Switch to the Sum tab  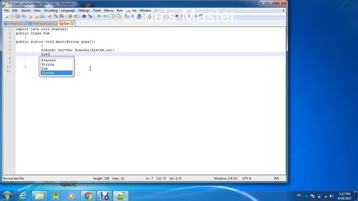coord(67,23)
